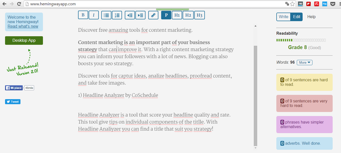
Task: Click the scrollbar down arrow
Action: [255, 148]
